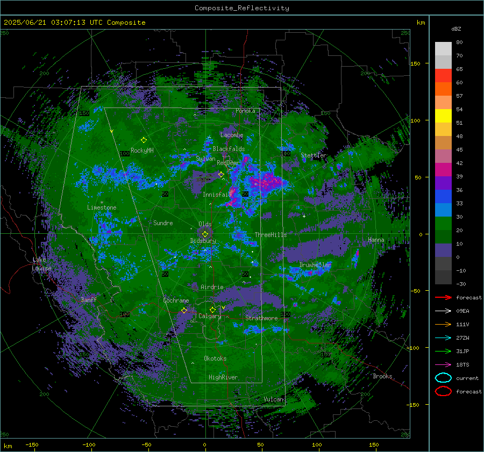
Task: Click the Ponoka city label
Action: pyautogui.click(x=245, y=111)
